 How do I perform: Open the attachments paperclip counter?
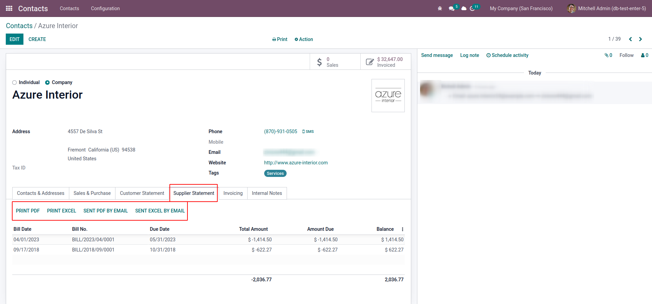pos(608,55)
